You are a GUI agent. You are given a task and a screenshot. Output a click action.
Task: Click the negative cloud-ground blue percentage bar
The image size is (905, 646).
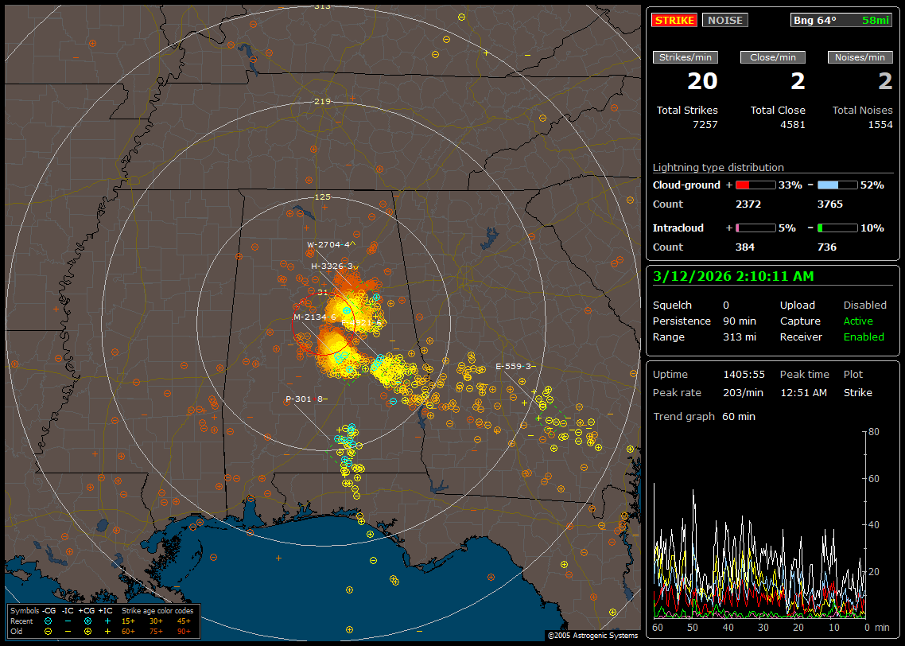pyautogui.click(x=837, y=185)
